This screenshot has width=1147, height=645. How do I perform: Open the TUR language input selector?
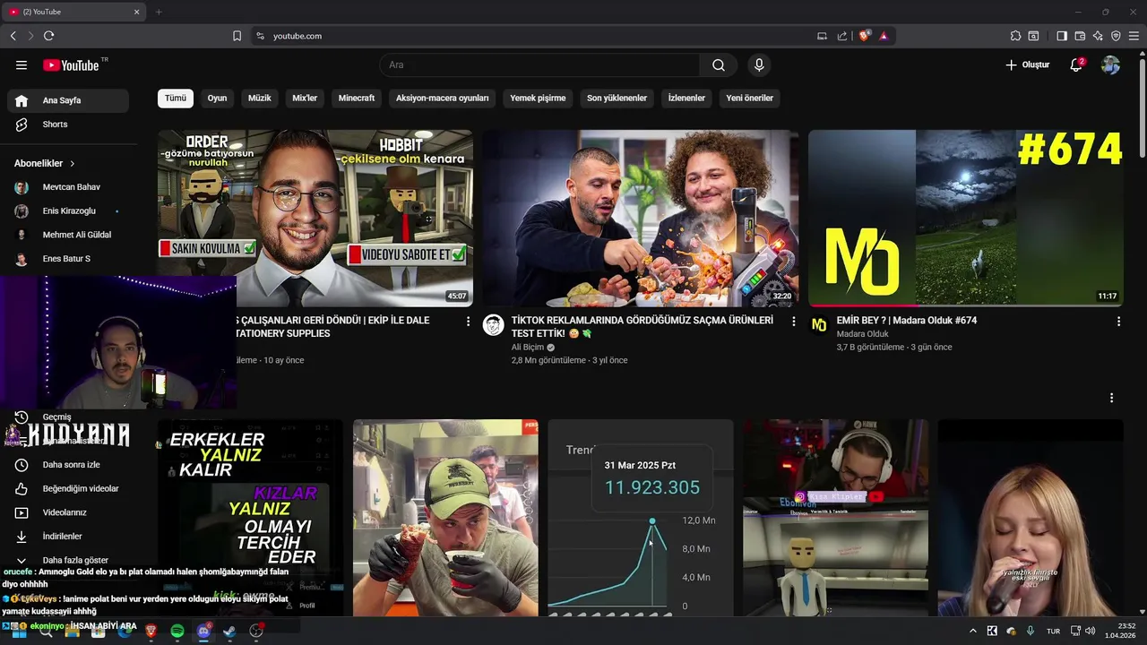[1054, 632]
